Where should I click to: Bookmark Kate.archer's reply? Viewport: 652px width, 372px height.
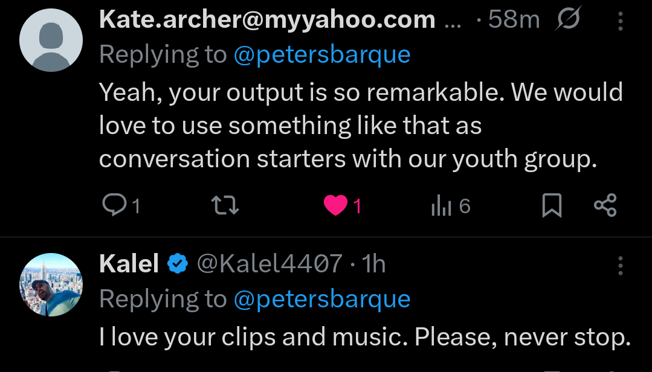click(551, 206)
